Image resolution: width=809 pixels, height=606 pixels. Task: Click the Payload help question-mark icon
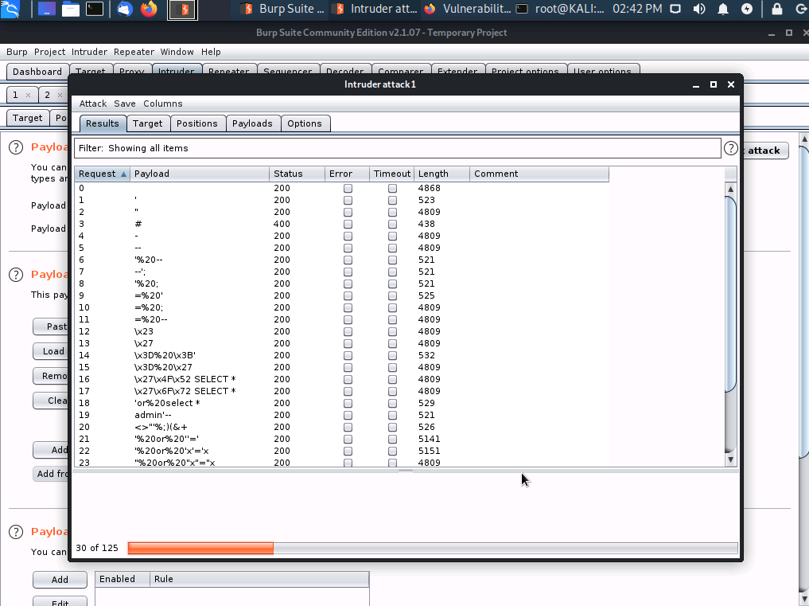(15, 147)
